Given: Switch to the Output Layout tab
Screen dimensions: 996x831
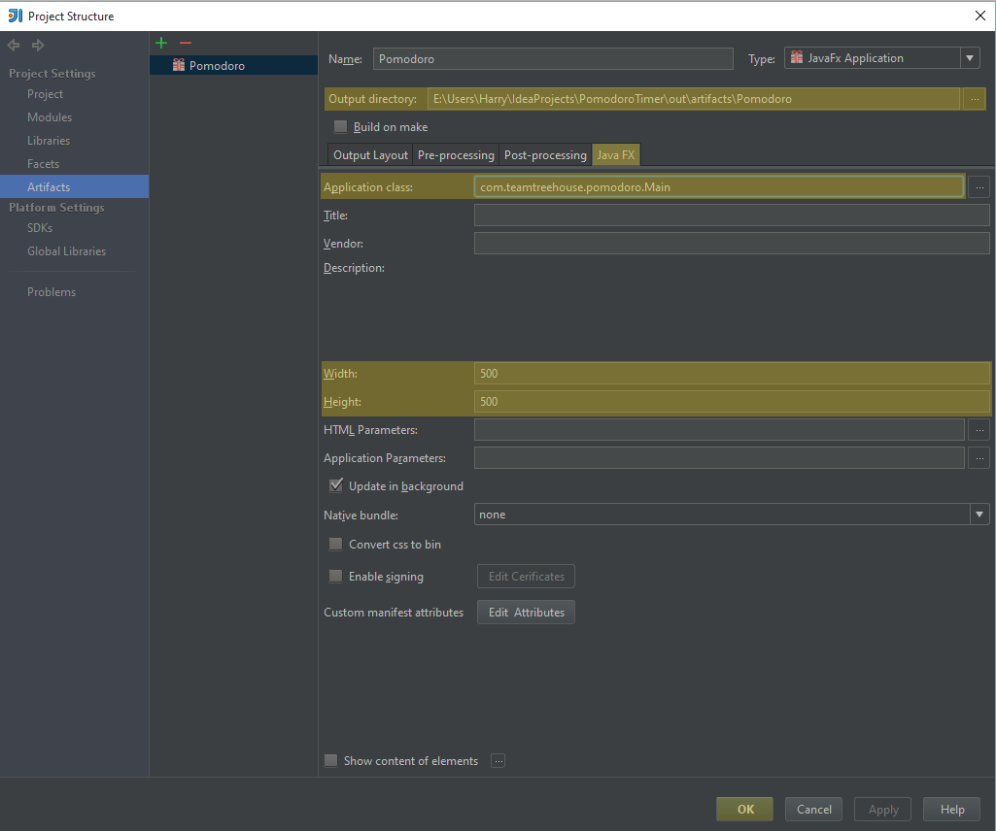Looking at the screenshot, I should 370,155.
